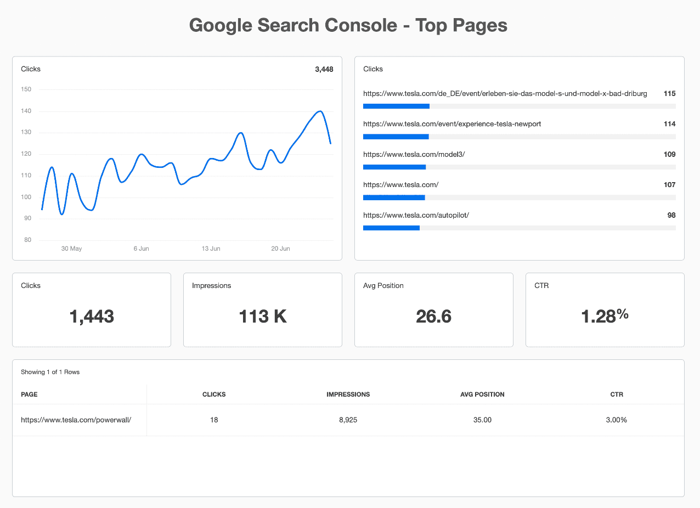Select the Impressions 113 K card
This screenshot has width=700, height=508.
262,310
